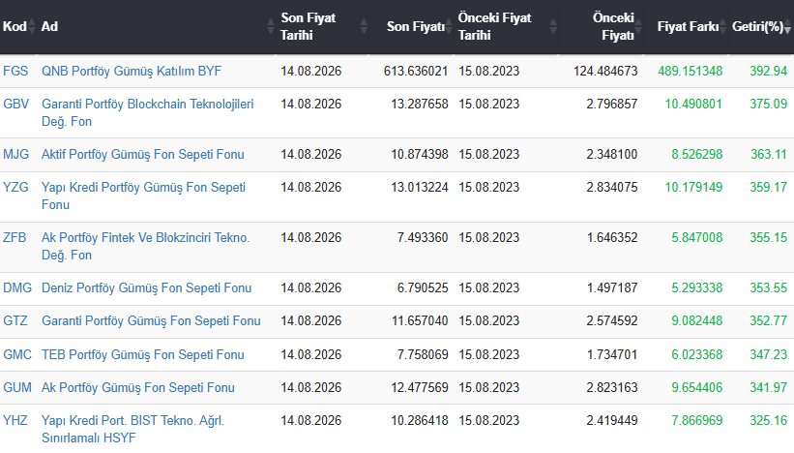Click the Son Fiyatı header label
794x453 pixels.
pyautogui.click(x=416, y=26)
